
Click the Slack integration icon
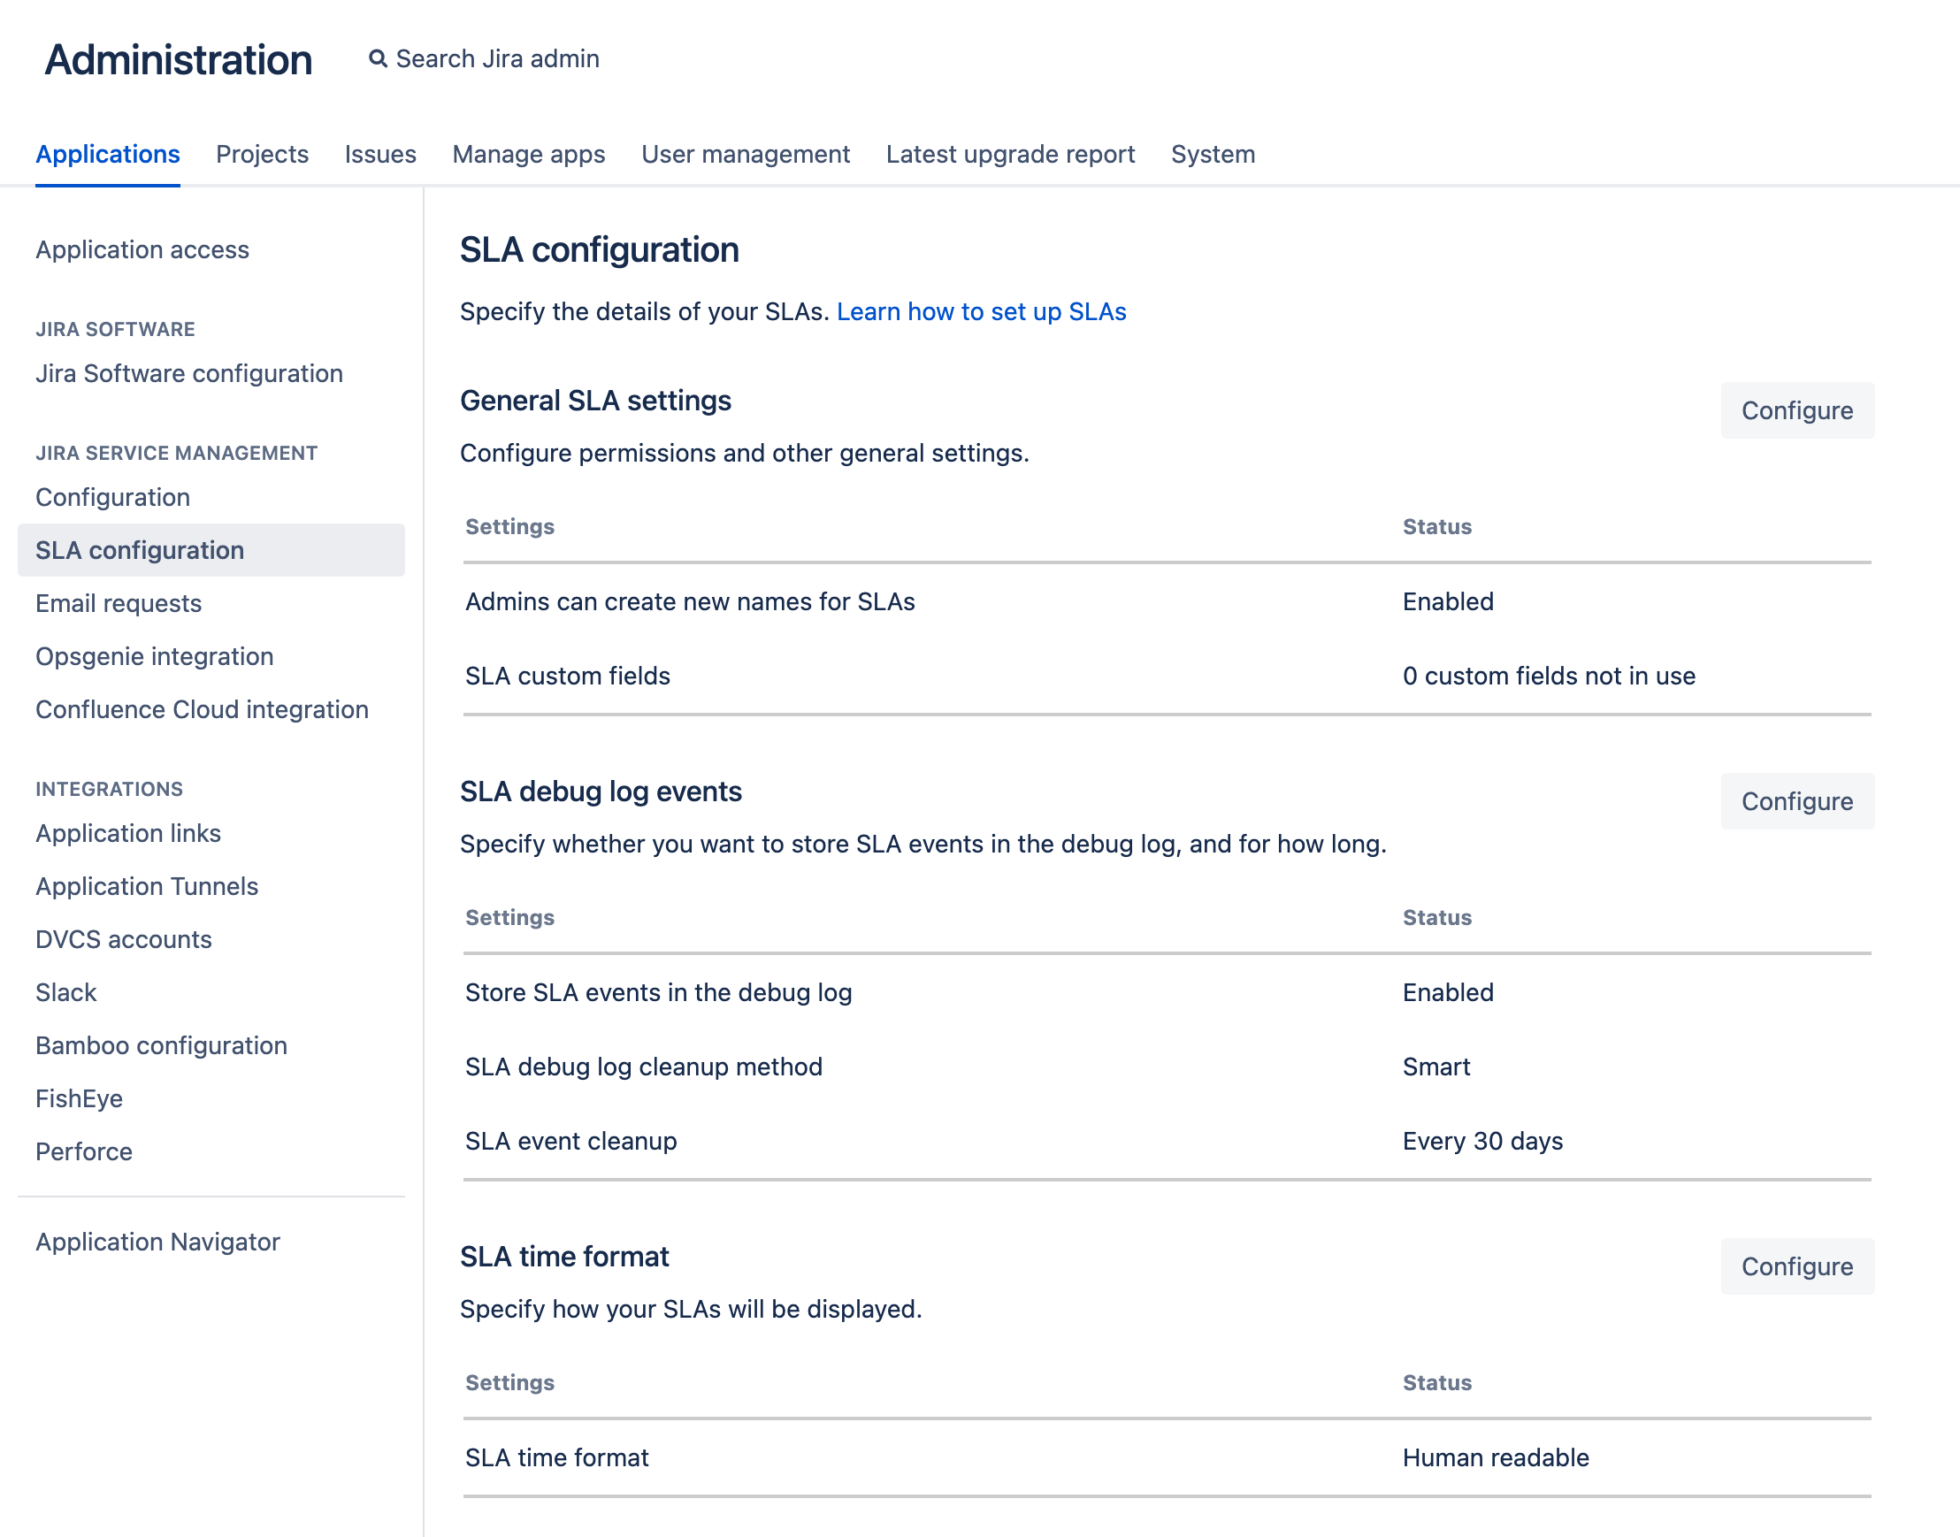[68, 991]
